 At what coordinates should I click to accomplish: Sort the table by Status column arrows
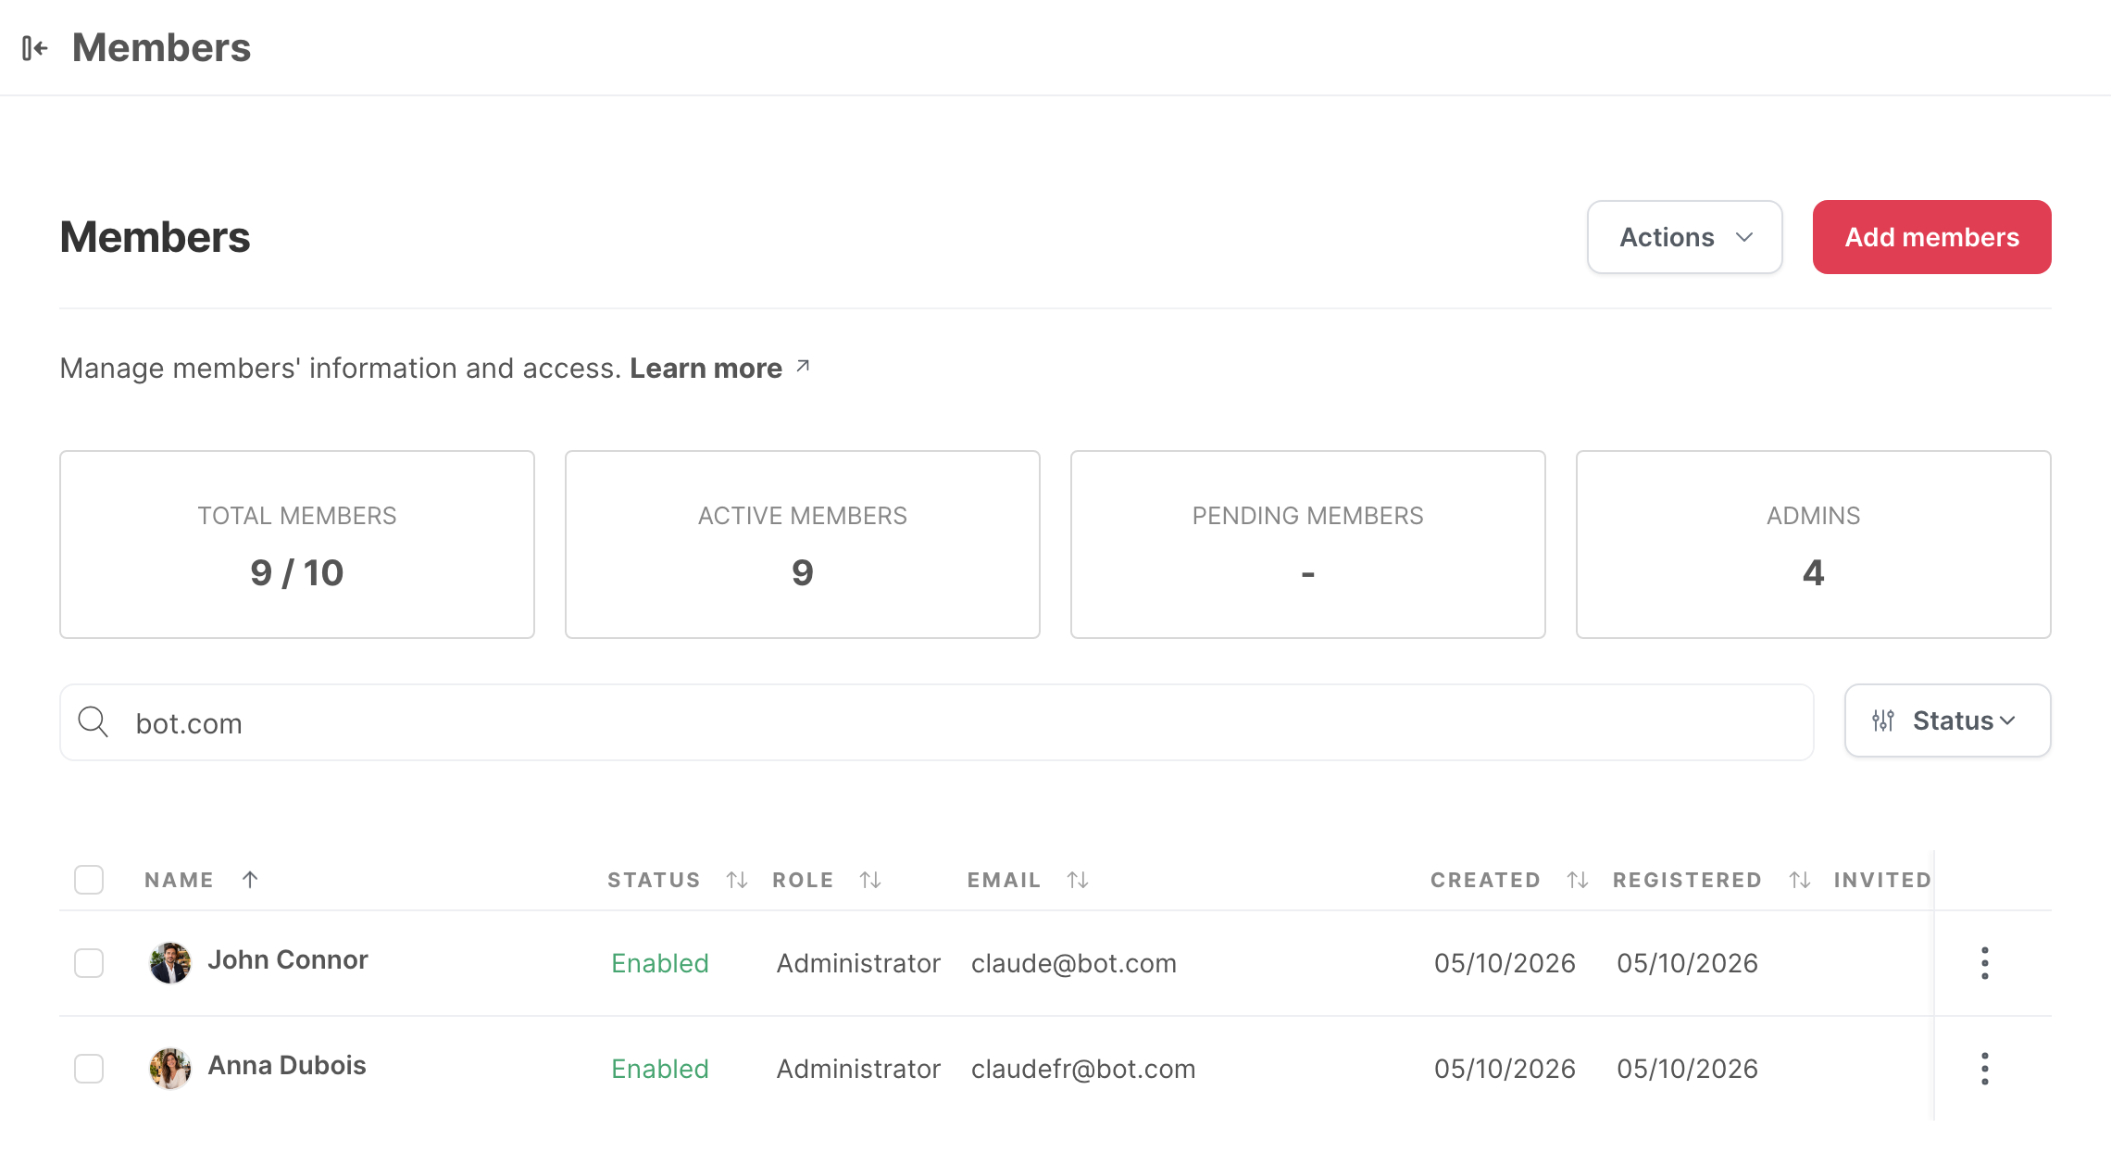click(737, 879)
